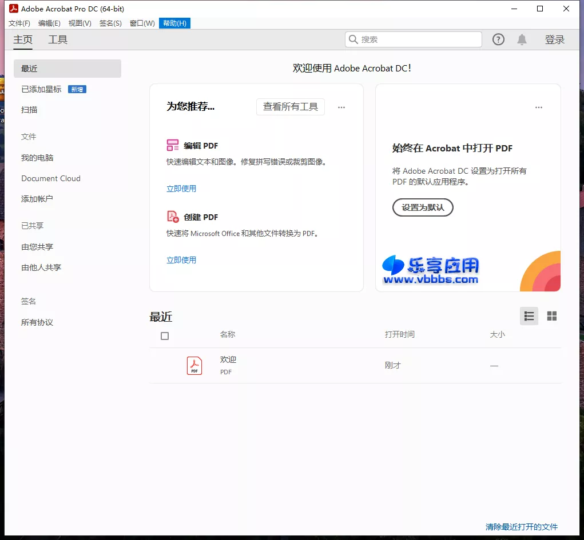Viewport: 584px width, 540px height.
Task: Open the 帮助(H) menu
Action: coord(174,23)
